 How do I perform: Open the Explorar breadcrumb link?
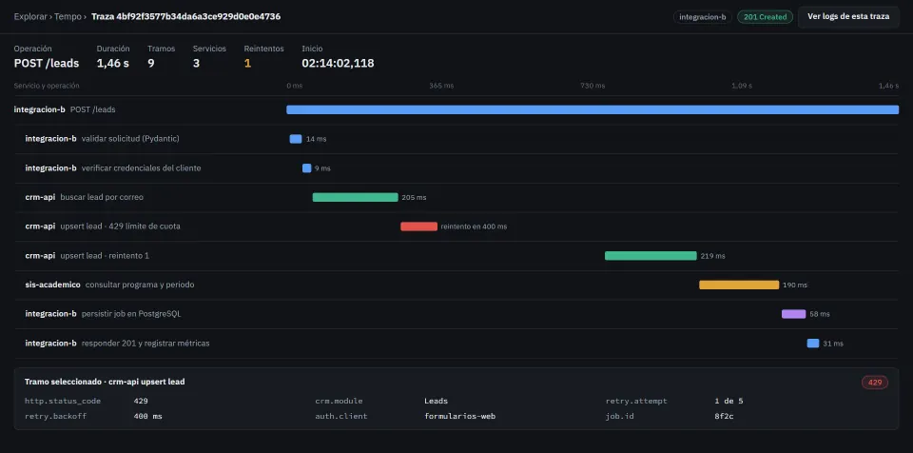[30, 16]
